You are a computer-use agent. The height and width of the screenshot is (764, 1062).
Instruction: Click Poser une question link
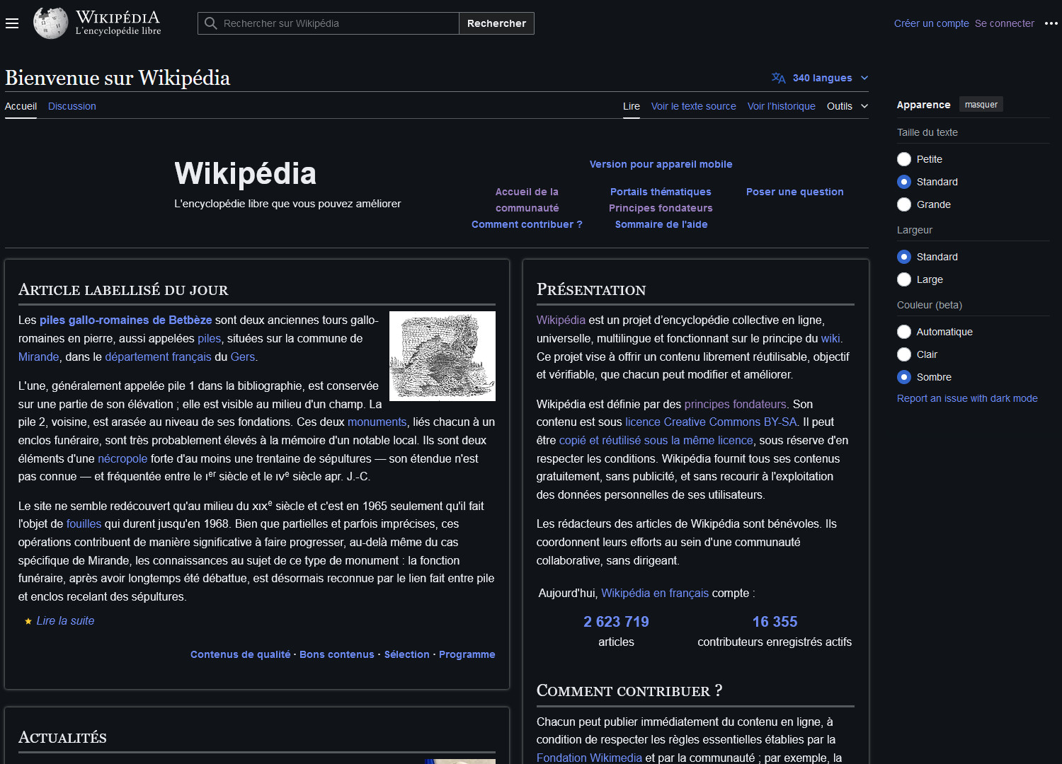tap(795, 192)
